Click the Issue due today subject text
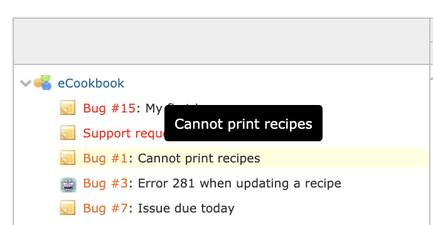433x225 pixels. point(186,208)
